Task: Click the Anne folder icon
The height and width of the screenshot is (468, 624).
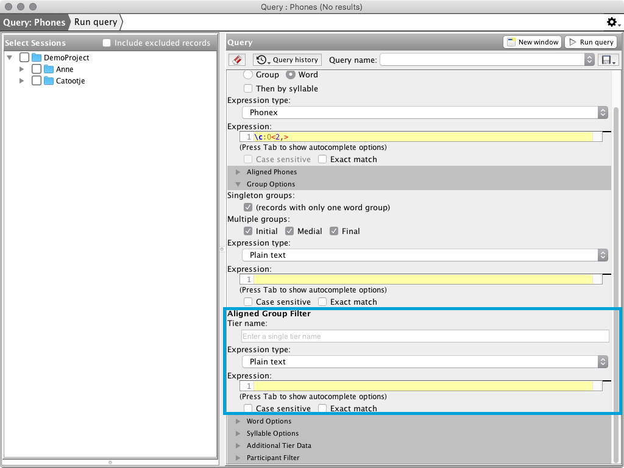Action: tap(49, 69)
